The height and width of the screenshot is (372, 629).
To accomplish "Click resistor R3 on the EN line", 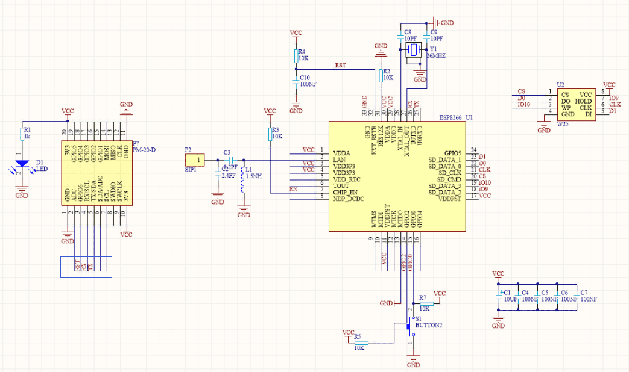I will 270,134.
